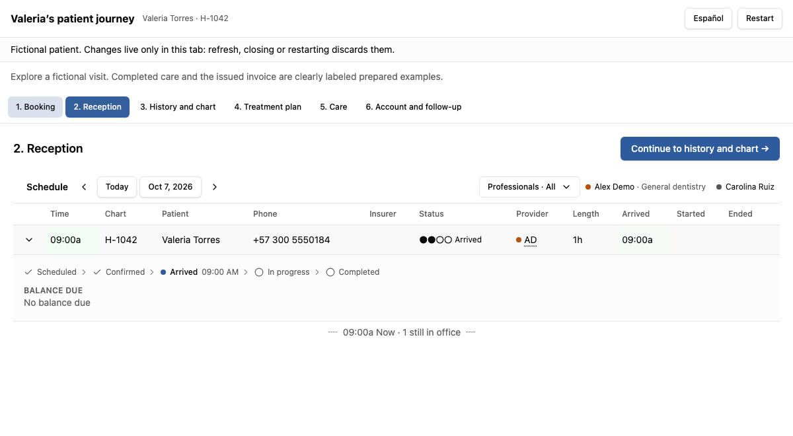Click the Patient column header
The width and height of the screenshot is (793, 436).
(175, 214)
